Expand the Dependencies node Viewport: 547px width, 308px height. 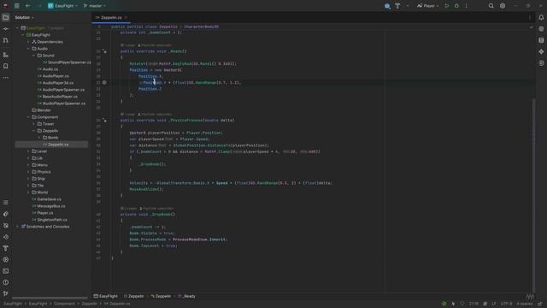28,42
